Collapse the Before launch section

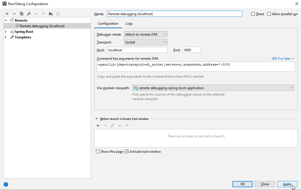[x=97, y=119]
